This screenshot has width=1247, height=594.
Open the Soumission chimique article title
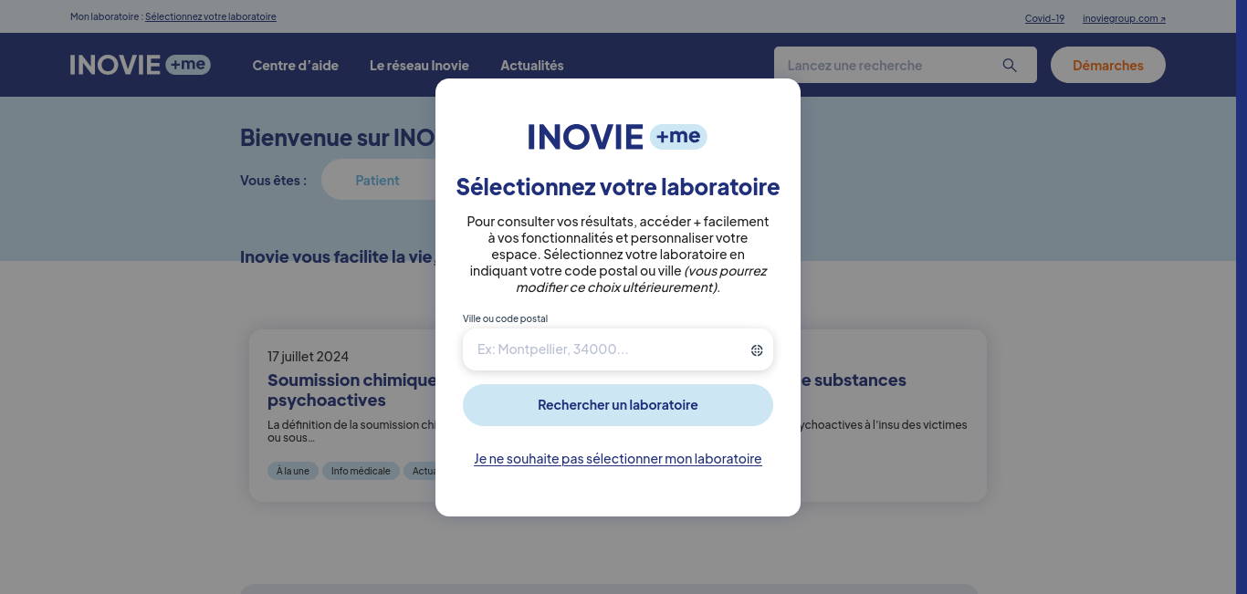[351, 390]
